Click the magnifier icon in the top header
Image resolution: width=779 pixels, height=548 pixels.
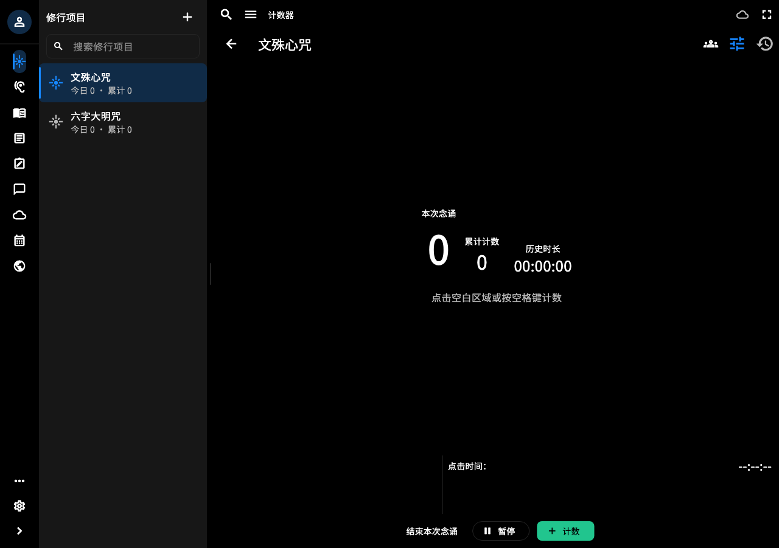pos(226,15)
